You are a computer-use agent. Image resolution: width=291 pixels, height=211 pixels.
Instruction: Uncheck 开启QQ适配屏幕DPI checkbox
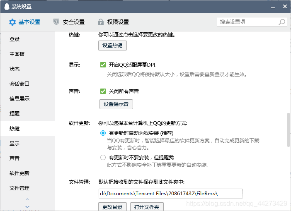103,65
